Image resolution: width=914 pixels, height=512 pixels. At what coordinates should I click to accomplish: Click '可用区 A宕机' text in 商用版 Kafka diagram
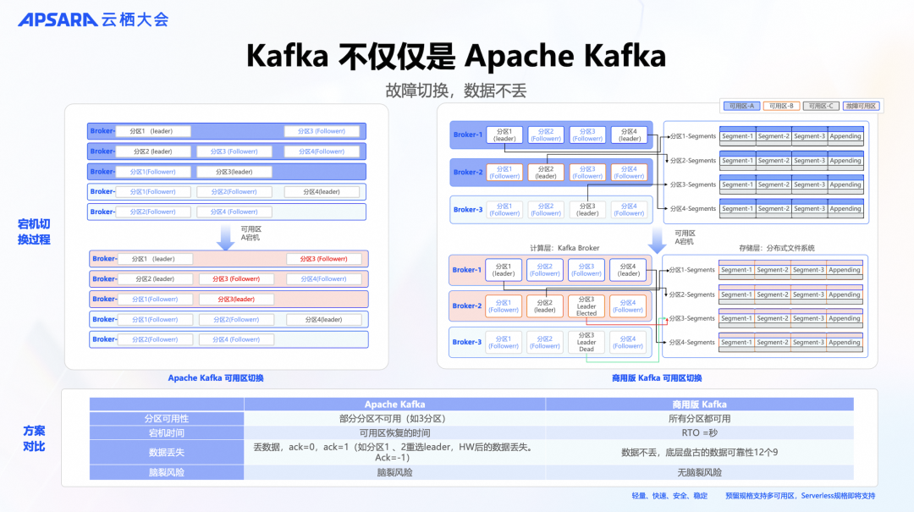coord(685,237)
